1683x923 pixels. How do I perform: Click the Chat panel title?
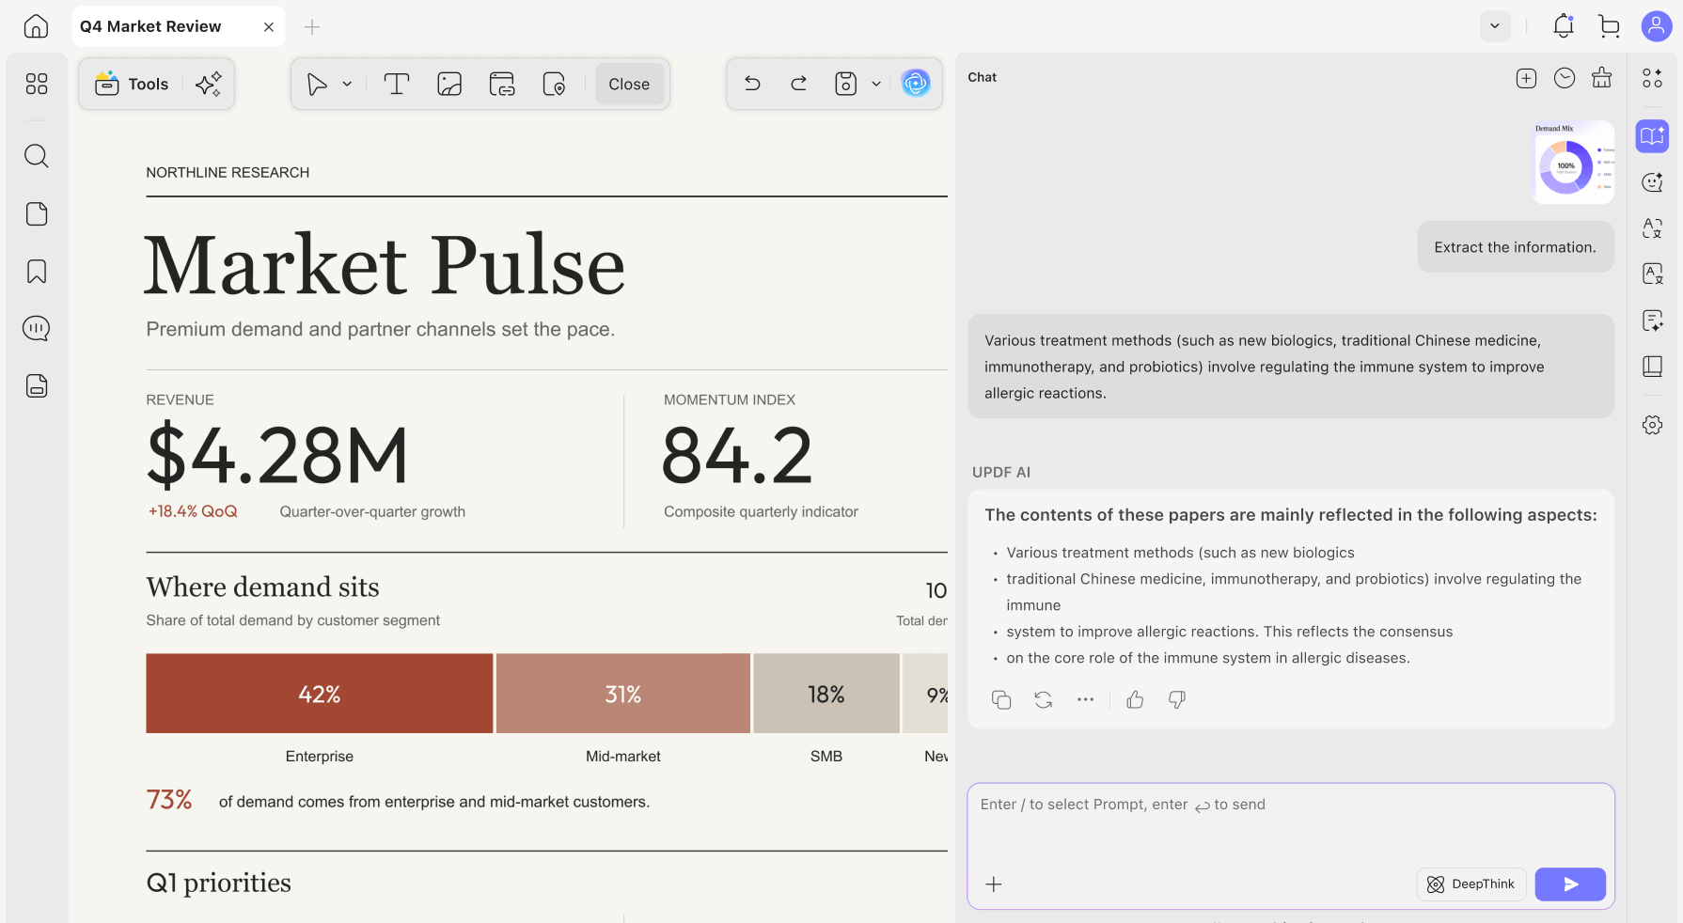coord(983,77)
